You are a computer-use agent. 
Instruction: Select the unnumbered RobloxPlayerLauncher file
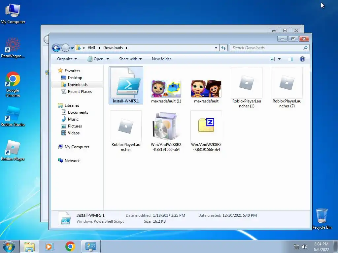tap(126, 131)
